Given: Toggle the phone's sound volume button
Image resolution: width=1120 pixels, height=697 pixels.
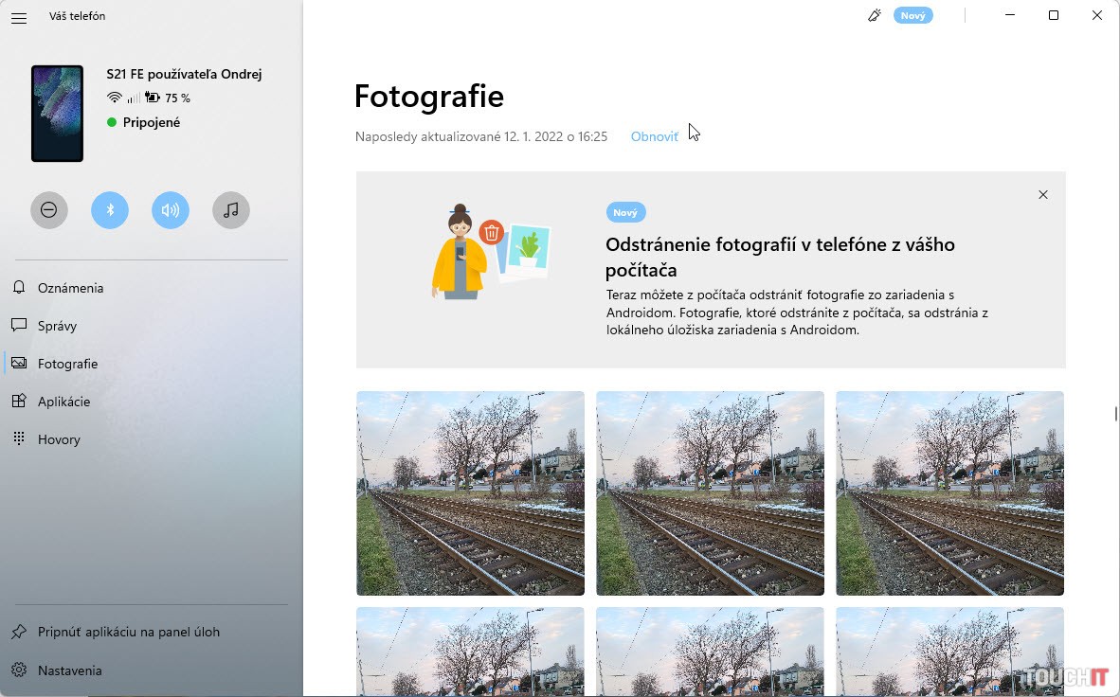Looking at the screenshot, I should click(x=171, y=210).
